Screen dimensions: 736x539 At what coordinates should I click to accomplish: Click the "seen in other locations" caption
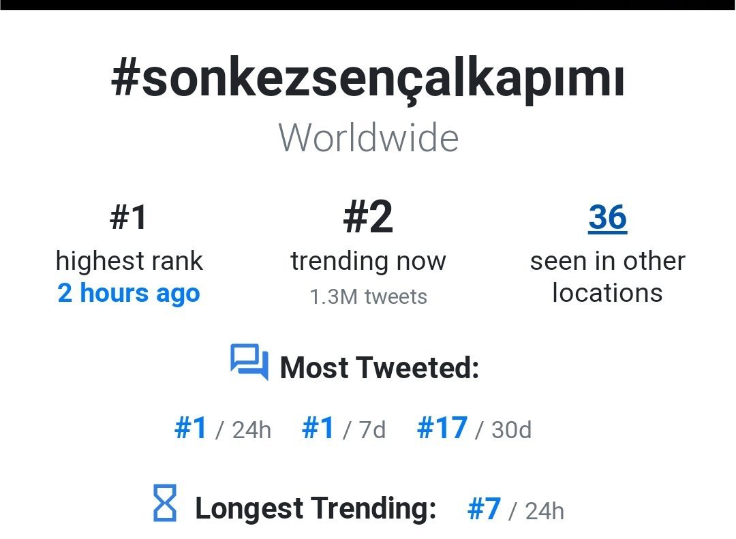607,277
